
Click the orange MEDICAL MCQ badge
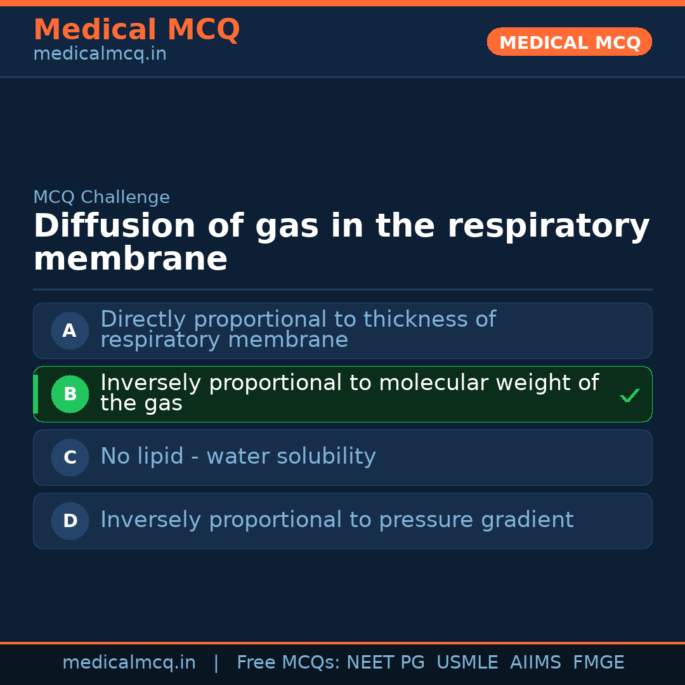pos(569,42)
